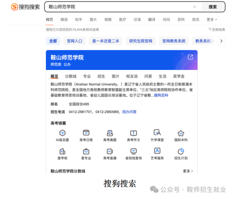Expand 更多 beside 鞍山师范学院分数线
Viewport: 234px width, 199px height.
click(x=188, y=171)
